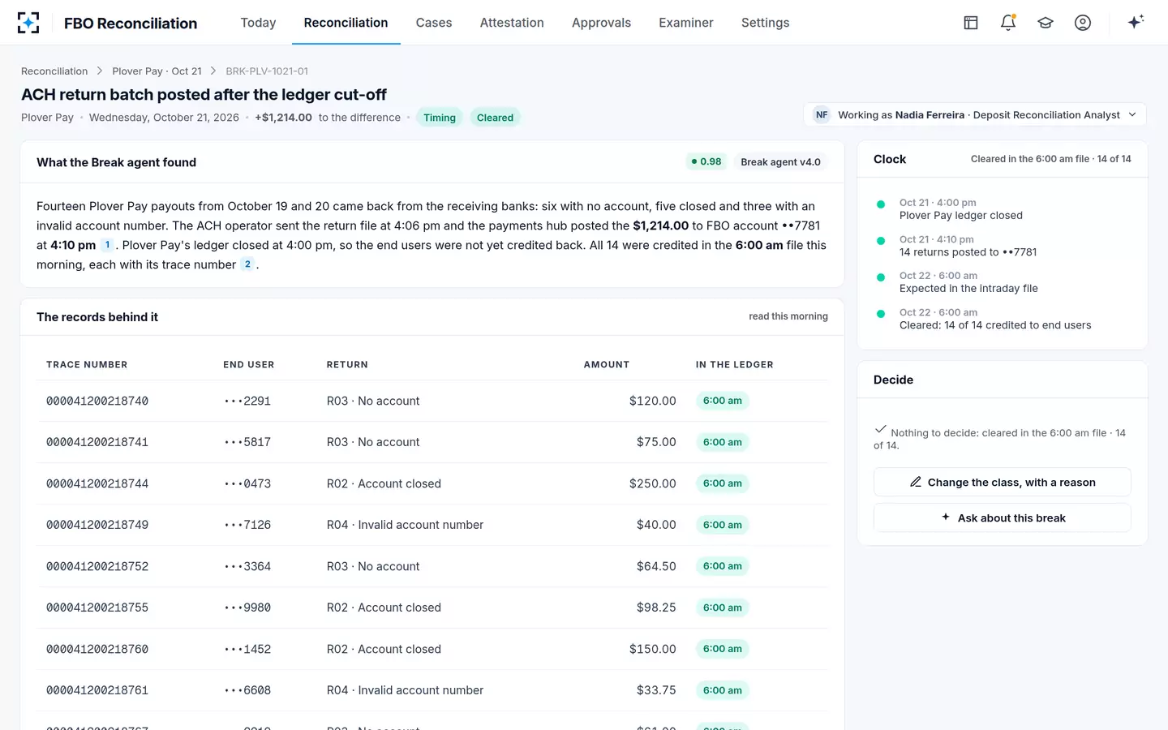Click end user •••6608
Screen dimensions: 1168x730
point(247,690)
